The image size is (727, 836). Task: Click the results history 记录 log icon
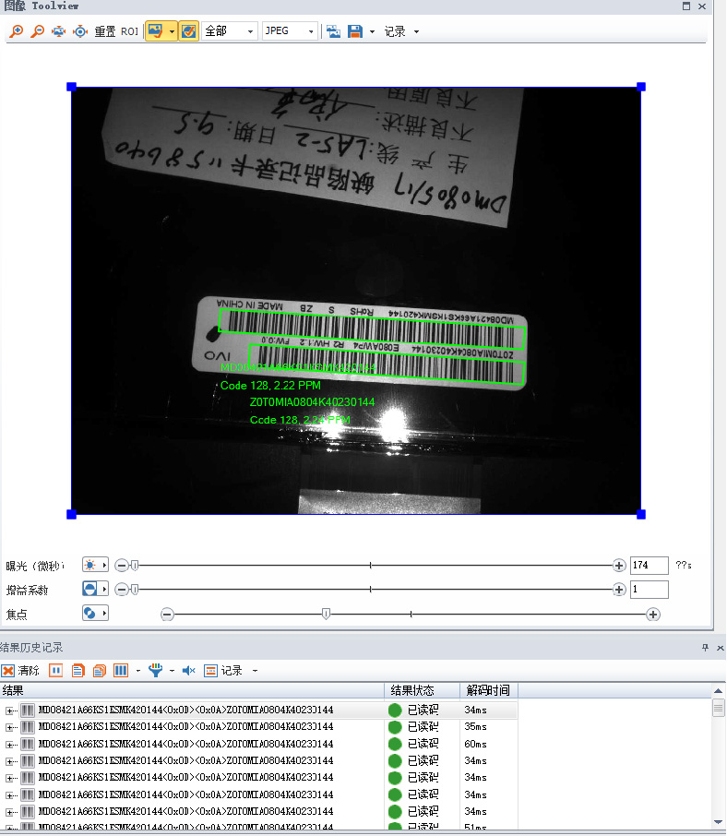click(211, 670)
